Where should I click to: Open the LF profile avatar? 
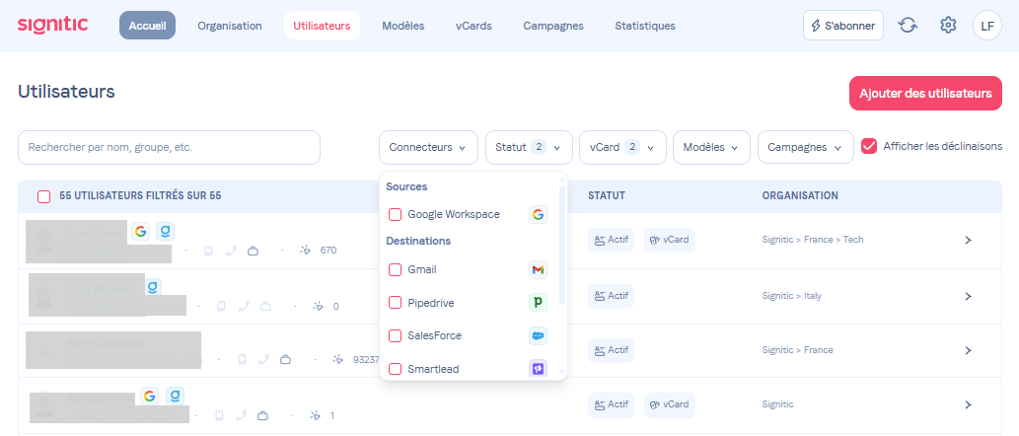987,26
